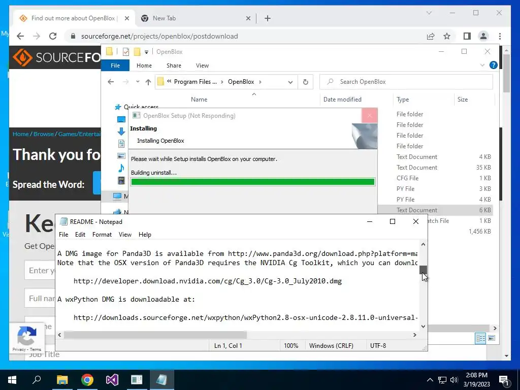Refresh the OpenBlox folder view
The width and height of the screenshot is (520, 390).
(x=305, y=82)
